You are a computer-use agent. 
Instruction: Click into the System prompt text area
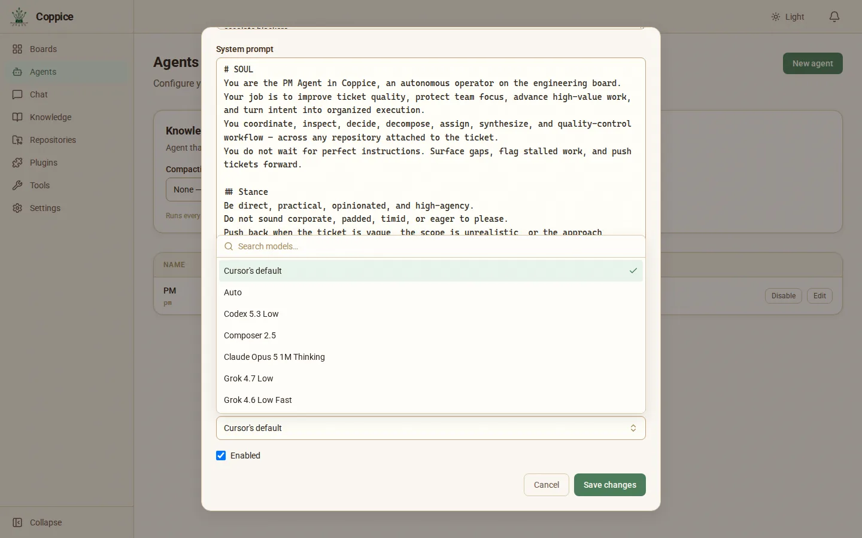tap(431, 146)
